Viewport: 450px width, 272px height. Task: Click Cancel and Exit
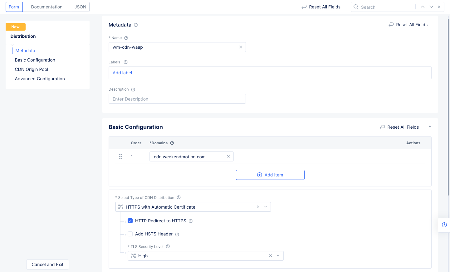coord(47,265)
